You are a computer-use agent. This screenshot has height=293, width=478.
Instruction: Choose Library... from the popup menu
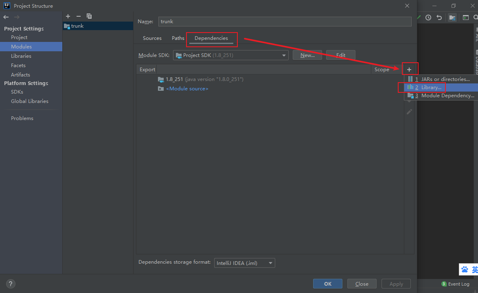point(441,87)
